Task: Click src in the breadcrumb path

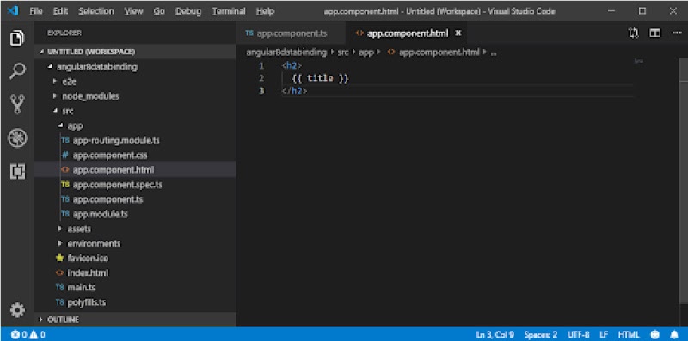Action: pos(342,52)
